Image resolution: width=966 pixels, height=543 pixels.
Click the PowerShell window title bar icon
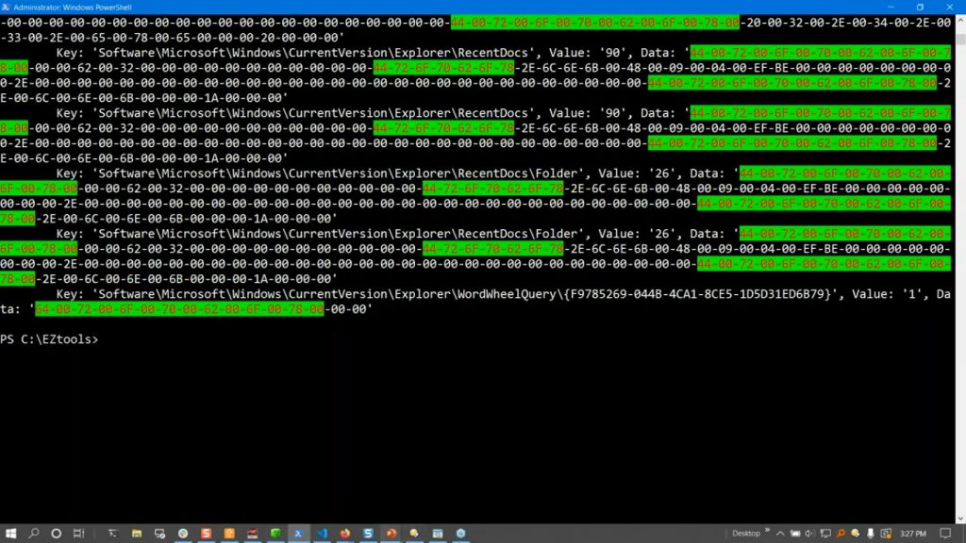7,7
